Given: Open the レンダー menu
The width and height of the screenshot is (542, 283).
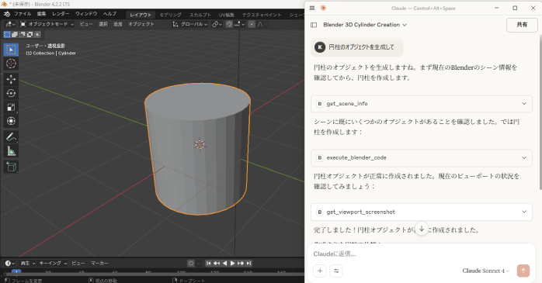Looking at the screenshot, I should coord(61,14).
